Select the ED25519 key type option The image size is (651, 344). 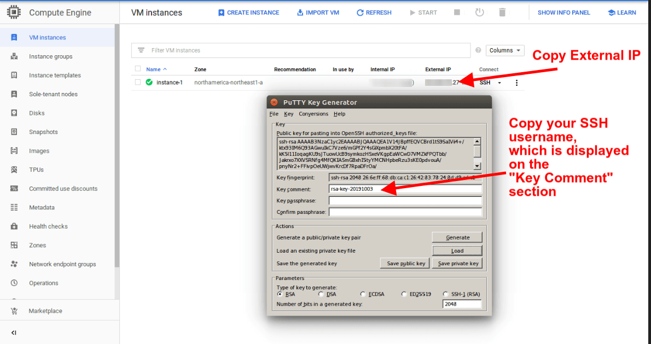point(404,294)
